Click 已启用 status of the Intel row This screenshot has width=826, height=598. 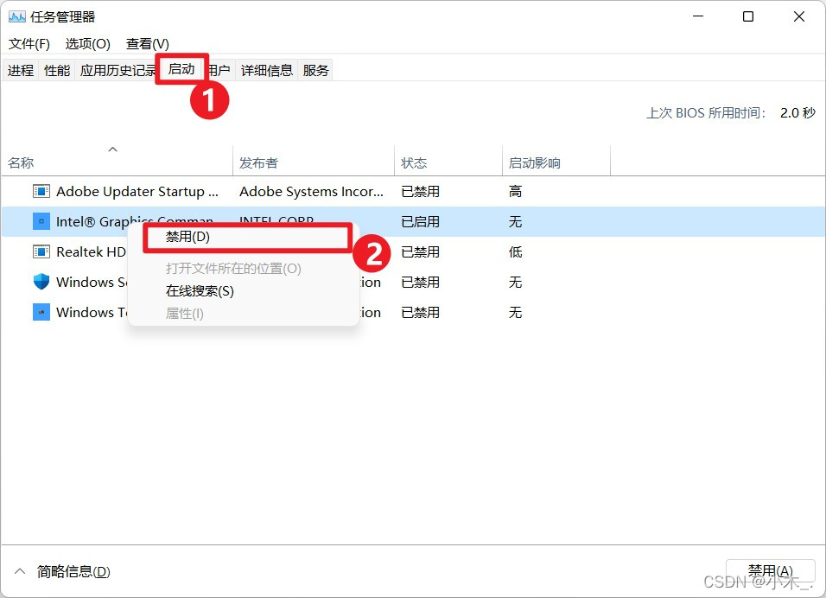(x=420, y=221)
